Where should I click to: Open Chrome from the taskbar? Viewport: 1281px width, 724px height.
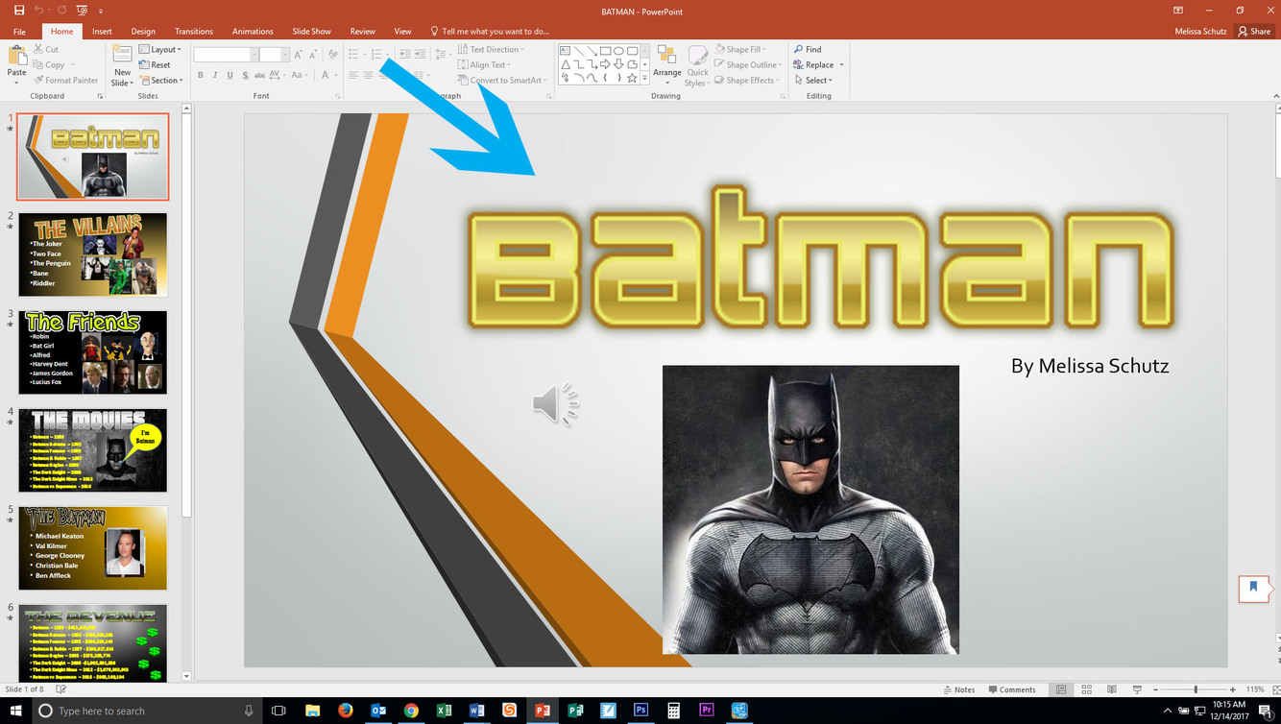coord(411,711)
